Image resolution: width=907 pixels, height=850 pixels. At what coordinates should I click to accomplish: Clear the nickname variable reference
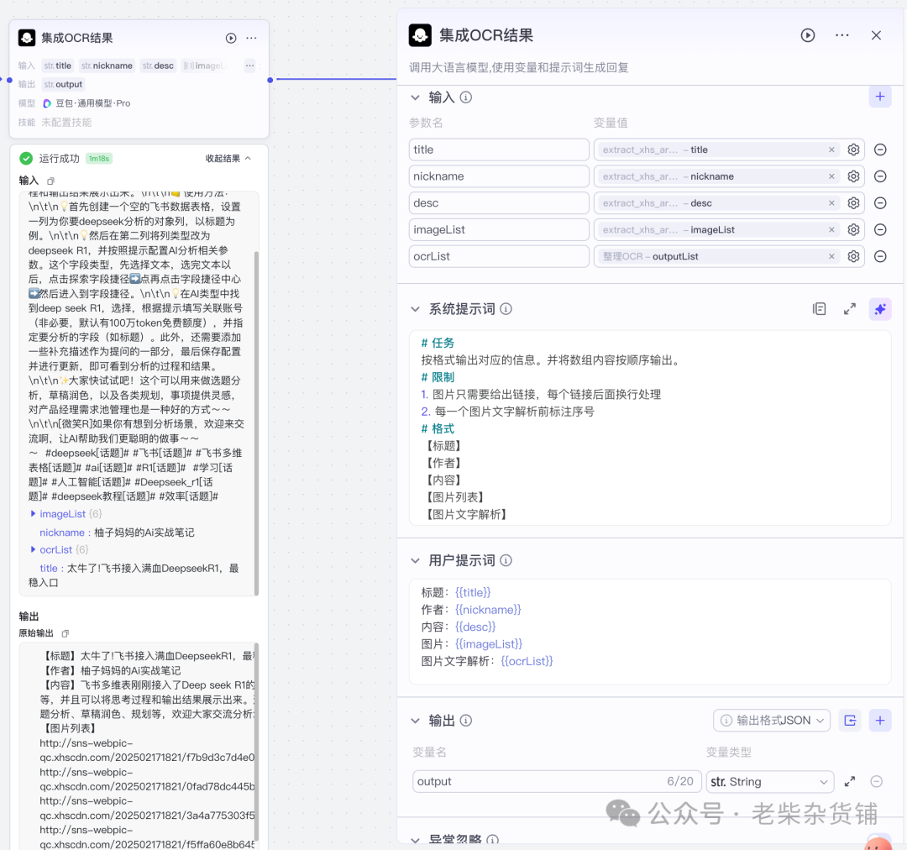point(831,176)
